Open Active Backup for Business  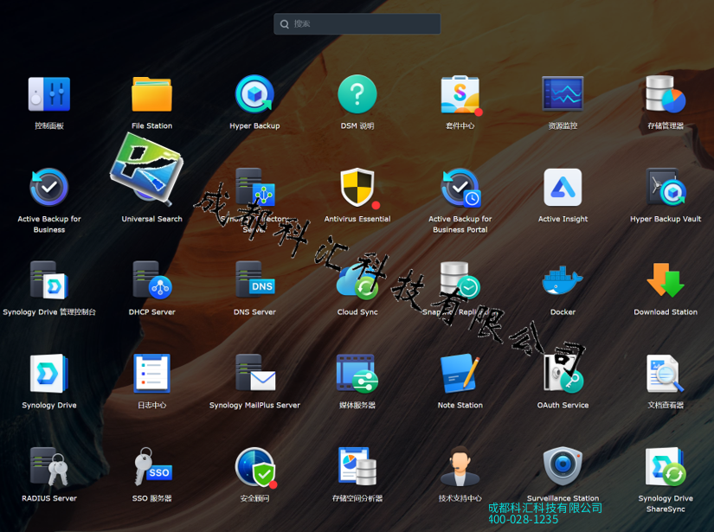point(49,188)
